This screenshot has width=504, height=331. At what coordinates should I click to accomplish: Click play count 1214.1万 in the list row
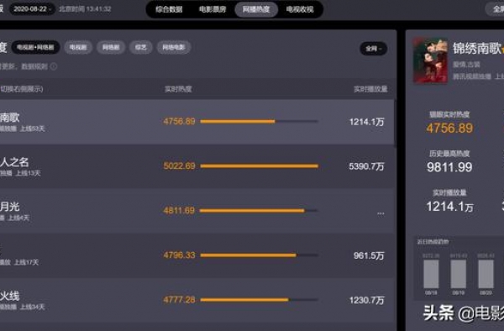[367, 122]
